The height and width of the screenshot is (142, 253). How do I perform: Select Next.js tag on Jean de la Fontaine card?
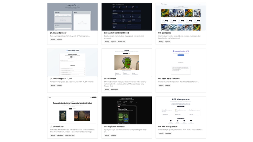click(x=161, y=85)
